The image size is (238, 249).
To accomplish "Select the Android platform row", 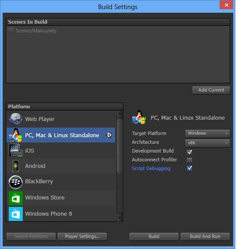I will [x=61, y=166].
